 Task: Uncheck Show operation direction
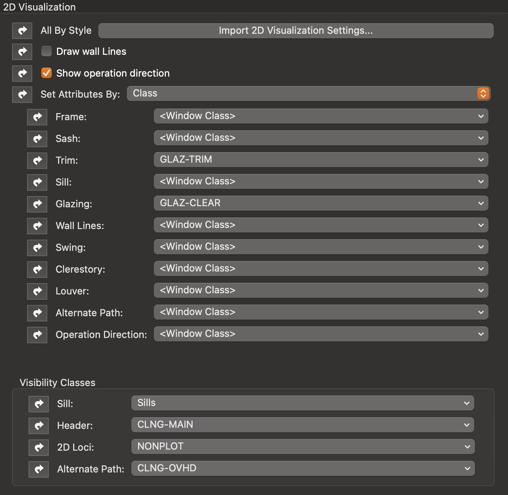[47, 73]
